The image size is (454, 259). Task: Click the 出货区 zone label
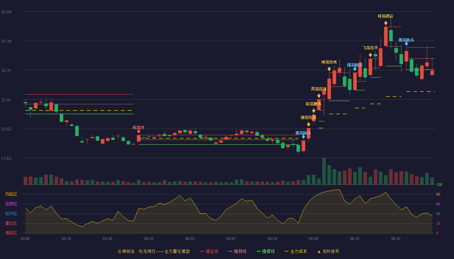(11, 204)
